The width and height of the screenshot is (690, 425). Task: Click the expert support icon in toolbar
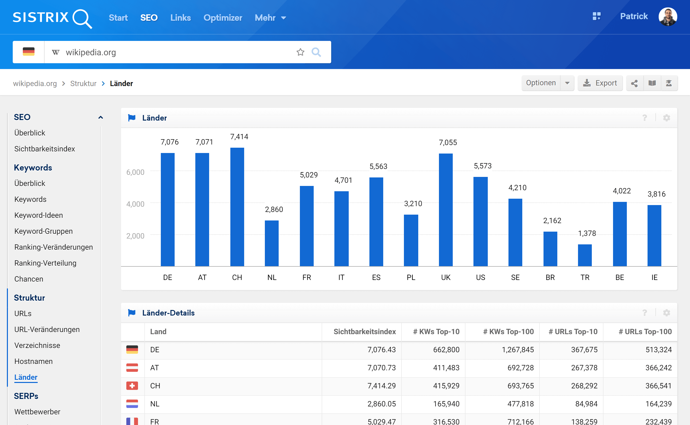pos(669,83)
